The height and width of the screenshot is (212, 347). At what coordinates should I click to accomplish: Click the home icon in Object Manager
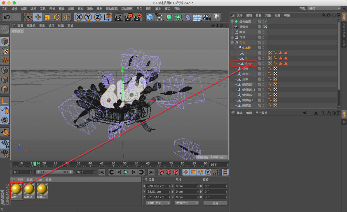point(329,15)
